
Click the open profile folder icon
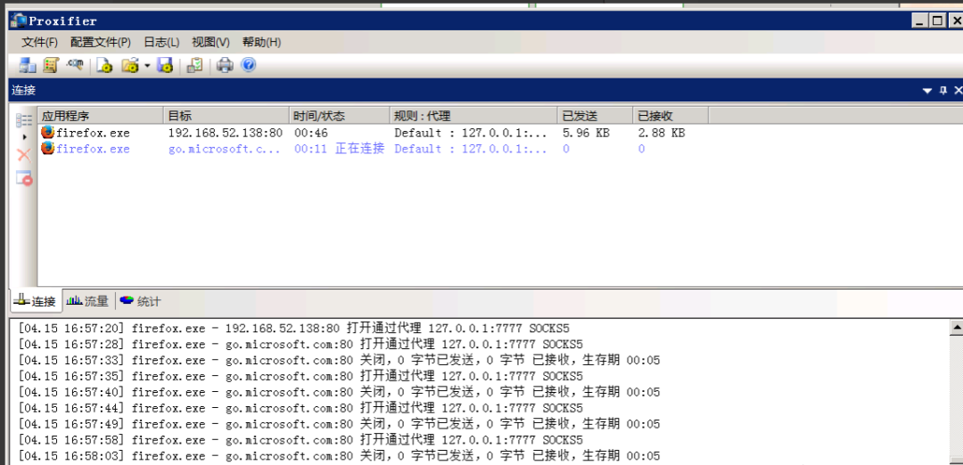coord(130,65)
